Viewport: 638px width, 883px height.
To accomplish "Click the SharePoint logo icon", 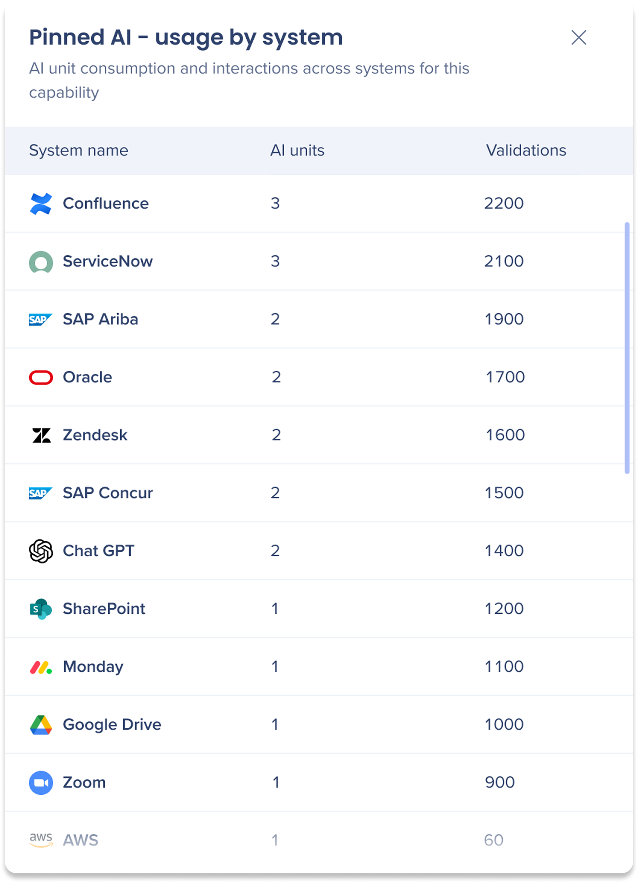I will pyautogui.click(x=41, y=609).
